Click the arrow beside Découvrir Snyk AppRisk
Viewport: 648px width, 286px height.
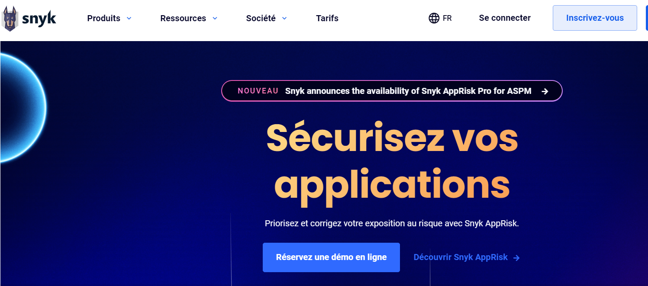[x=516, y=257]
